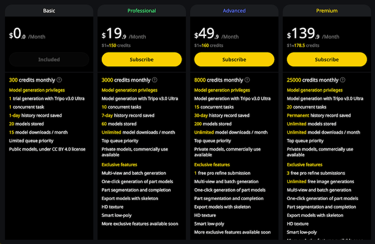Select the $1=178.5 credits rate text
This screenshot has height=244, width=375.
point(303,45)
